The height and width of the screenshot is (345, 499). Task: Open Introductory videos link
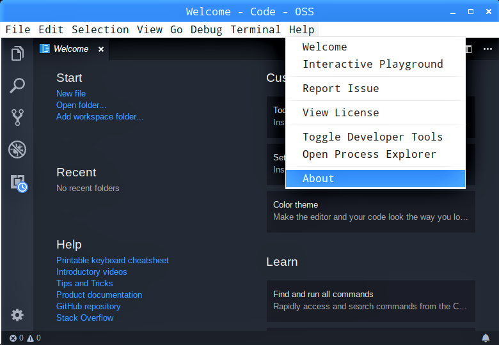pos(91,272)
